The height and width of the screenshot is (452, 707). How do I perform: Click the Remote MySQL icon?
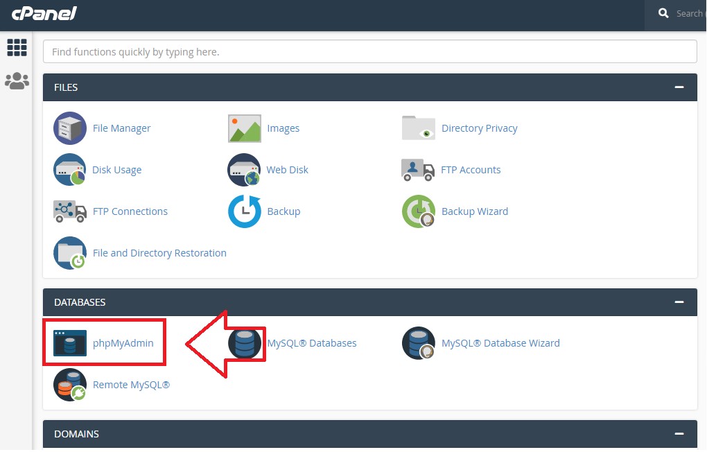[70, 385]
